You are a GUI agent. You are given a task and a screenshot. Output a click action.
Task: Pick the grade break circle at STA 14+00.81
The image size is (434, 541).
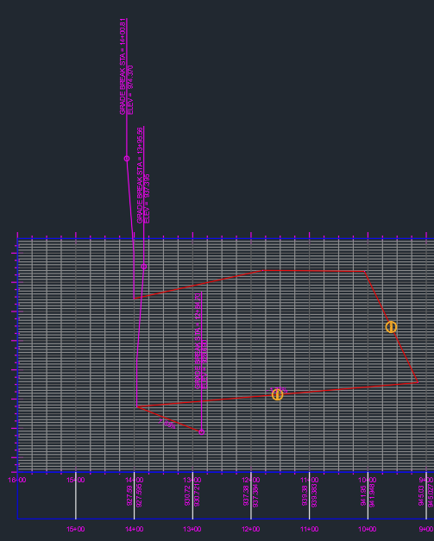[x=127, y=159]
